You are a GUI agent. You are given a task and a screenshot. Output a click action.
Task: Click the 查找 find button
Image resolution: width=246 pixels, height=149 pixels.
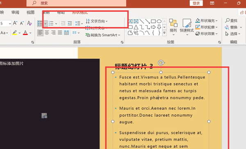click(231, 20)
